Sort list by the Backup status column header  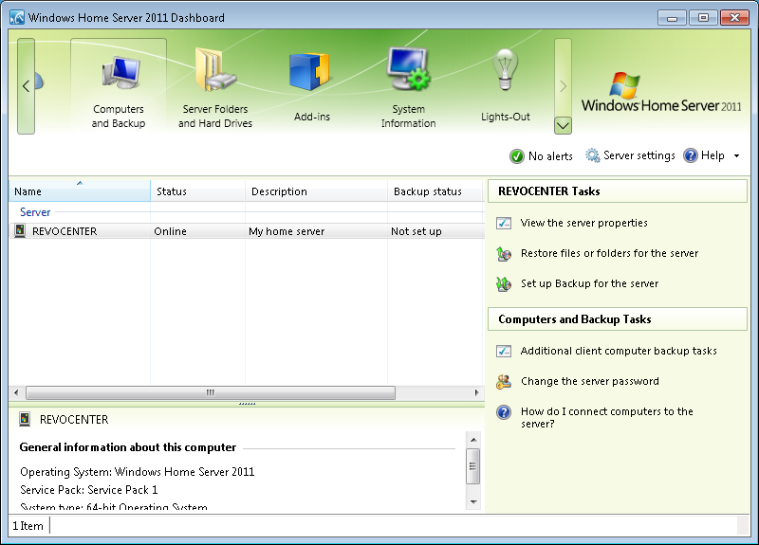pos(435,191)
